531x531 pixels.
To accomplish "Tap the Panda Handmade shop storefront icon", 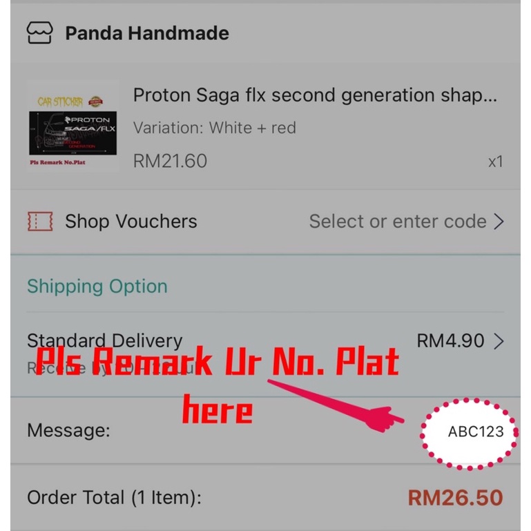I will 39,33.
